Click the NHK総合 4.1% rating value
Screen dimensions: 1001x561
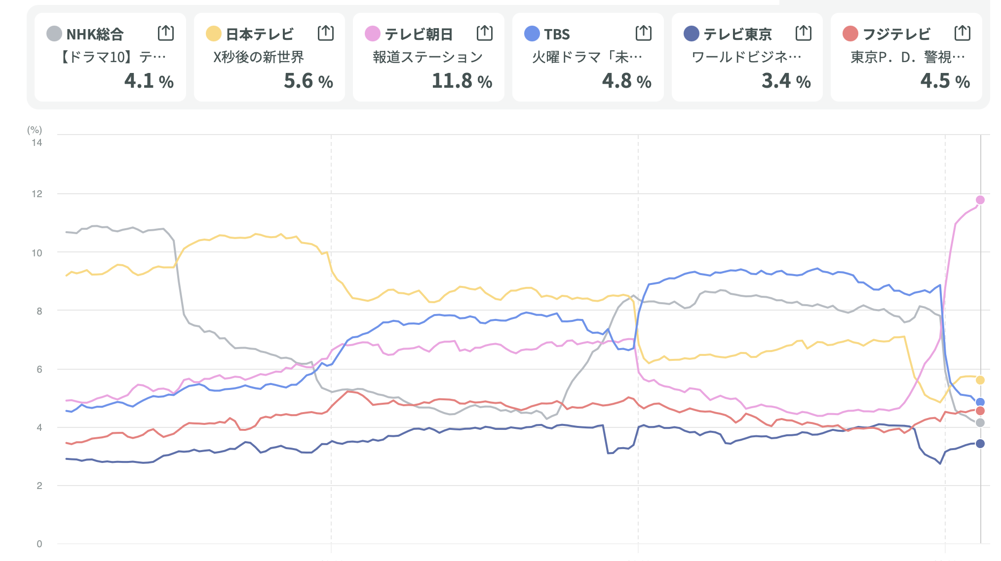[x=149, y=81]
